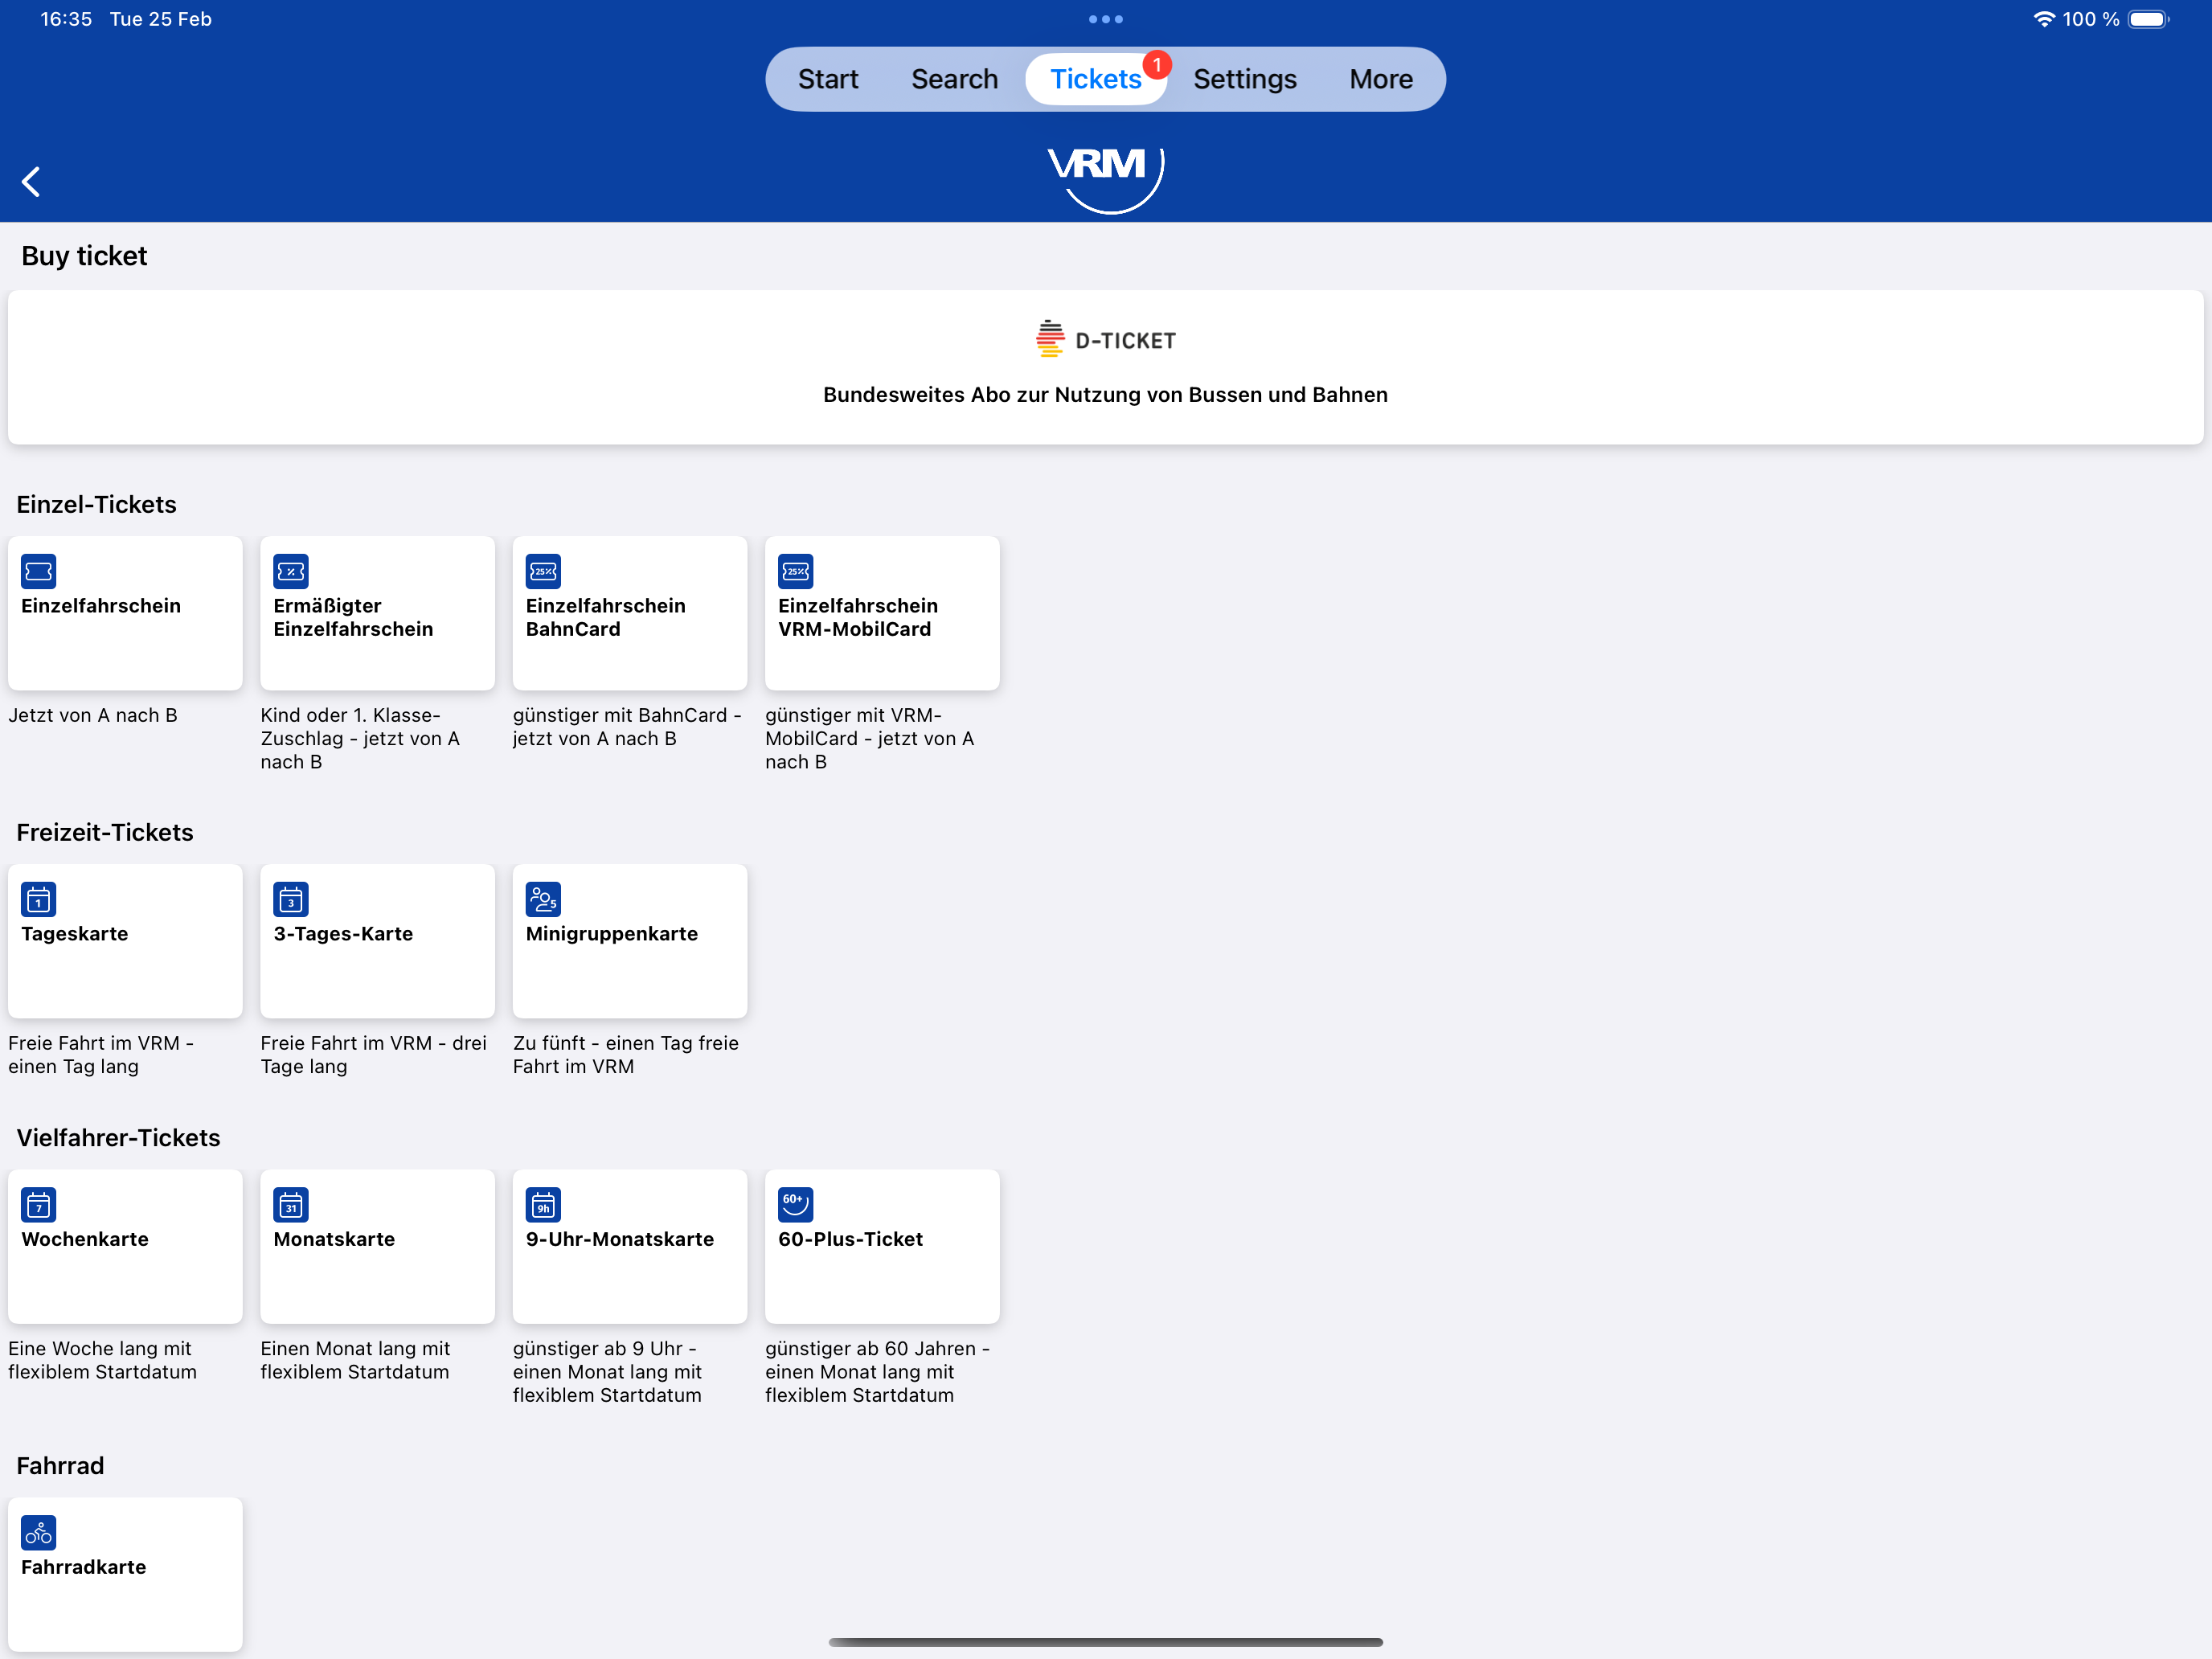2212x1659 pixels.
Task: Open the More tab
Action: pos(1380,79)
